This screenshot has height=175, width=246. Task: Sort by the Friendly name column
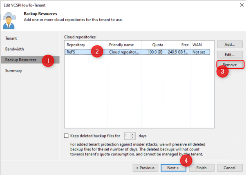point(123,44)
